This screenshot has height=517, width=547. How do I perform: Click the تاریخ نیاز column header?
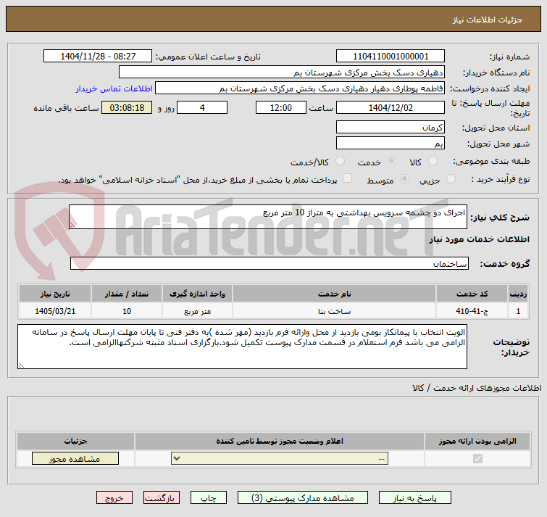coord(55,294)
